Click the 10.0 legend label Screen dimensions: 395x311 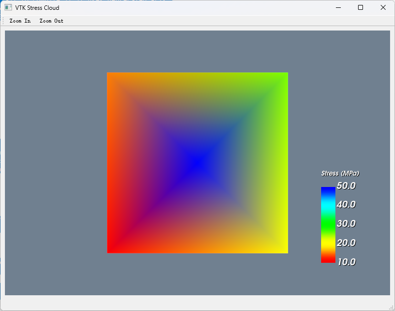(347, 262)
